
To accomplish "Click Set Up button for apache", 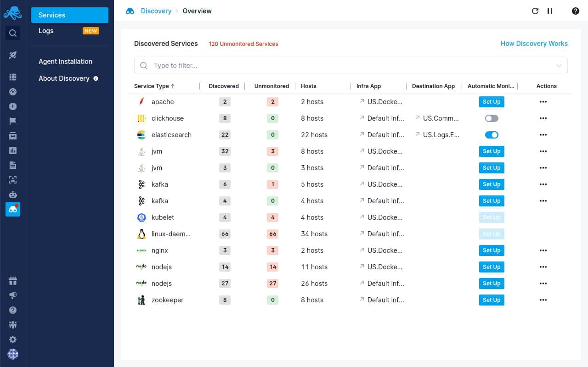I will pyautogui.click(x=492, y=102).
